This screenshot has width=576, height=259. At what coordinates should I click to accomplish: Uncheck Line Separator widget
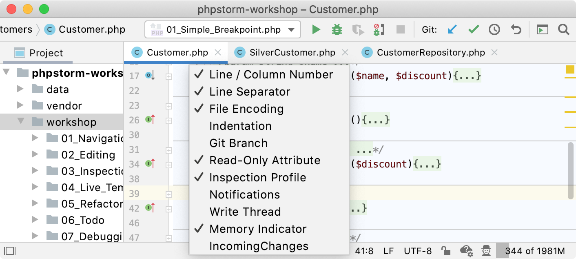tap(269, 92)
